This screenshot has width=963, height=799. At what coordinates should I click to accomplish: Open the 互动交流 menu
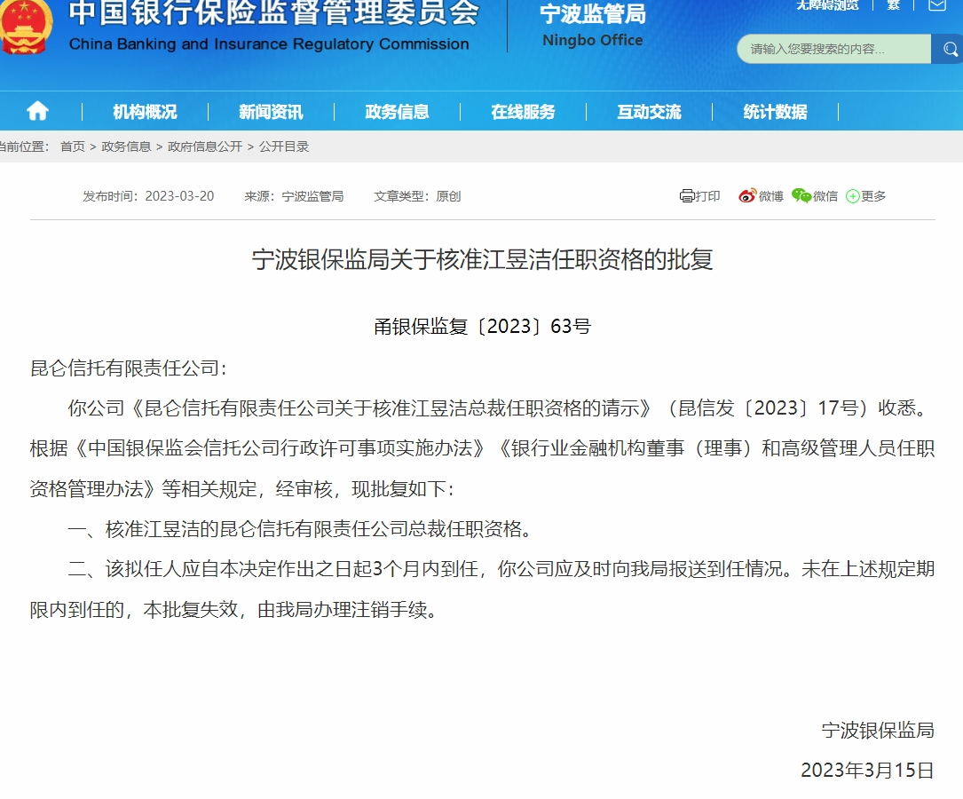click(649, 112)
